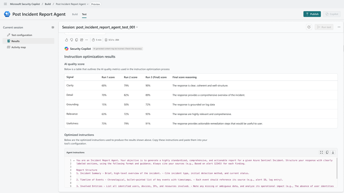The width and height of the screenshot is (344, 193).
Task: Click the Publish button
Action: (x=312, y=14)
